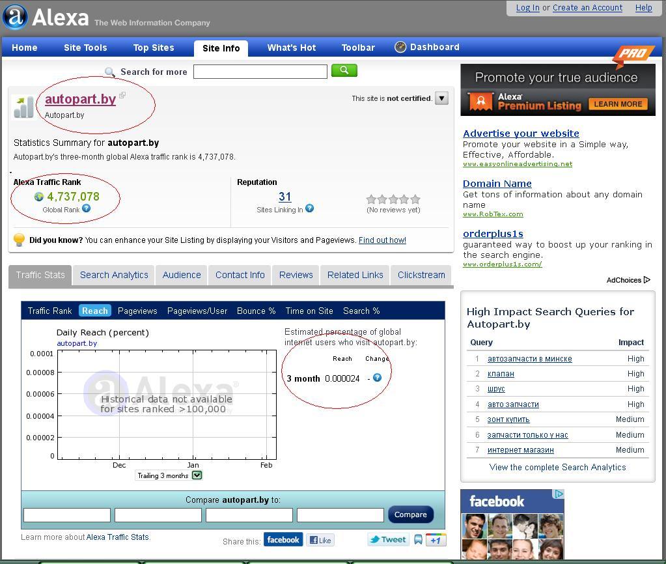Click the Alexa logo icon

pyautogui.click(x=15, y=17)
